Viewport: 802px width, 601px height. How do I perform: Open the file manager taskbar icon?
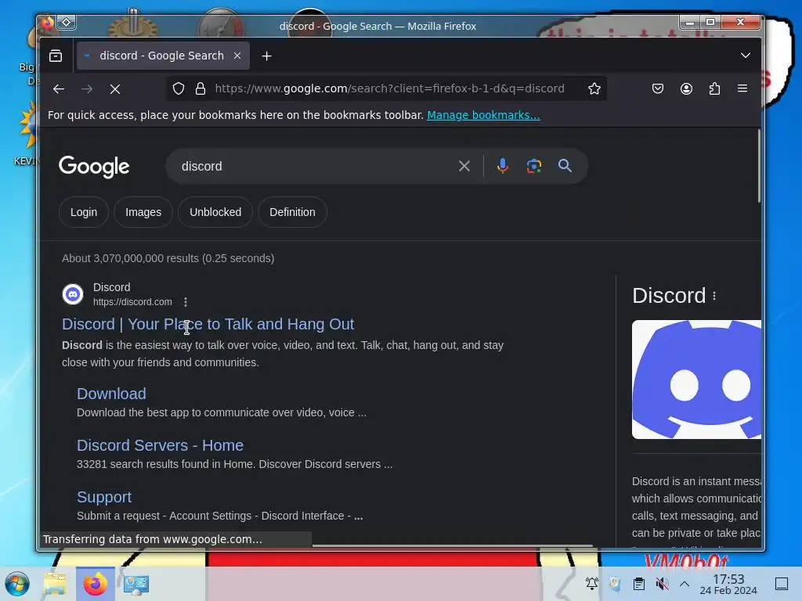click(x=55, y=584)
